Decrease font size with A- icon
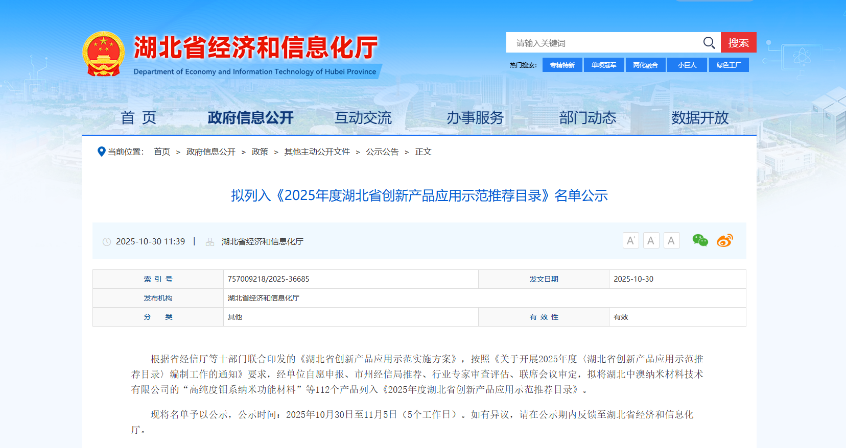The height and width of the screenshot is (448, 846). (x=651, y=240)
